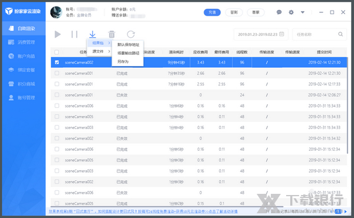Click the 提交时间 column header
Image resolution: width=354 pixels, height=218 pixels.
(x=324, y=52)
